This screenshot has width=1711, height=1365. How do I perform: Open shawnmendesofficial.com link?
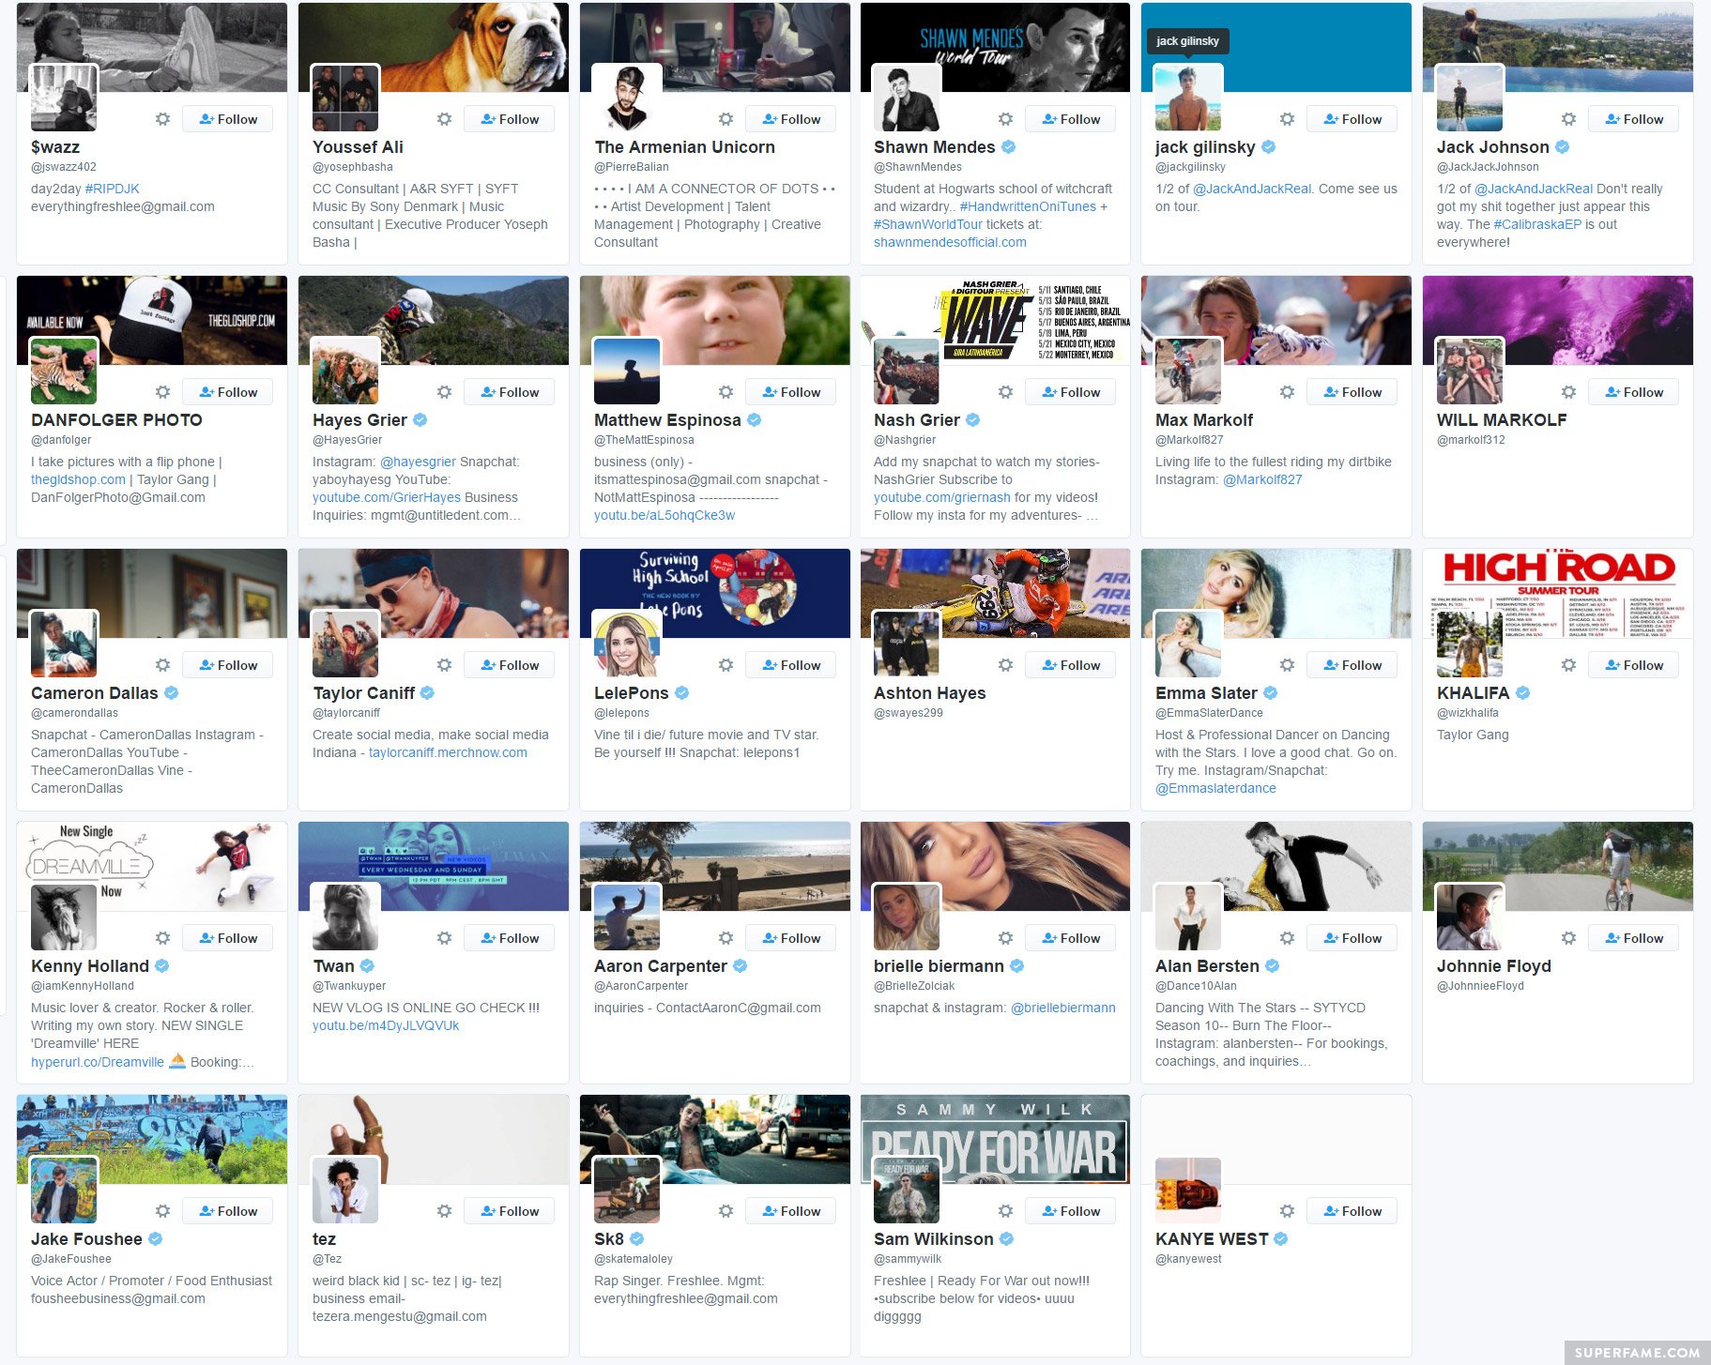coord(950,242)
